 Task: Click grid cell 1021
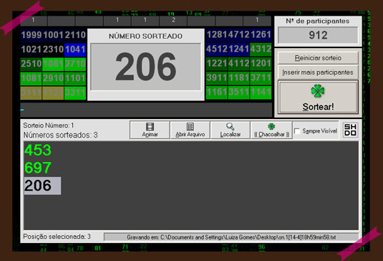31,49
